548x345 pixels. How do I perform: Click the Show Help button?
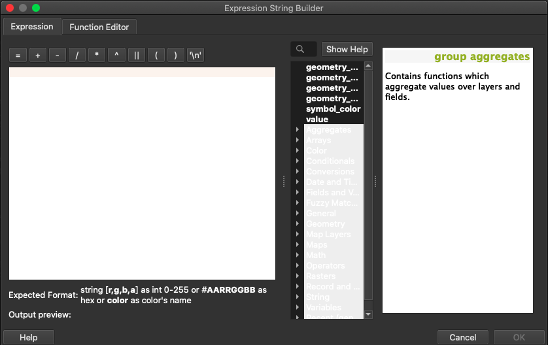click(x=347, y=49)
